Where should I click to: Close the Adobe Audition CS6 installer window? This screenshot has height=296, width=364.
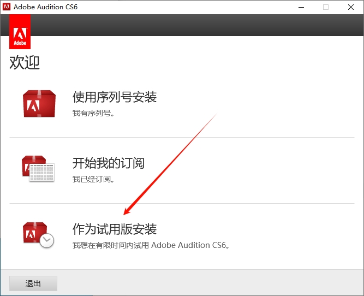351,7
